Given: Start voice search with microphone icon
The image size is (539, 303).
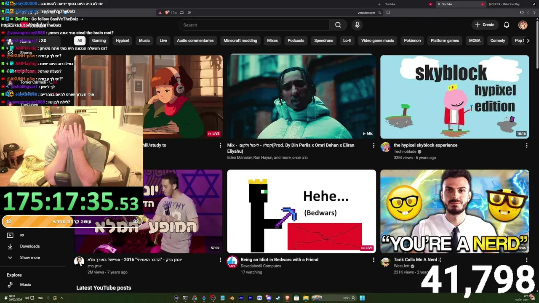Looking at the screenshot, I should pos(357,25).
